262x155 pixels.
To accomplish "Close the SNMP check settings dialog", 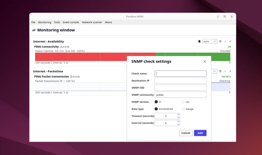I will coord(204,61).
